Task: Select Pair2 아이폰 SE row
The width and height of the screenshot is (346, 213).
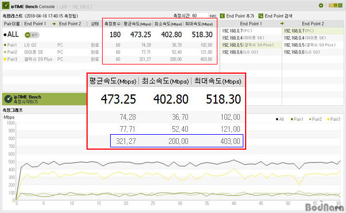Action: pos(52,52)
